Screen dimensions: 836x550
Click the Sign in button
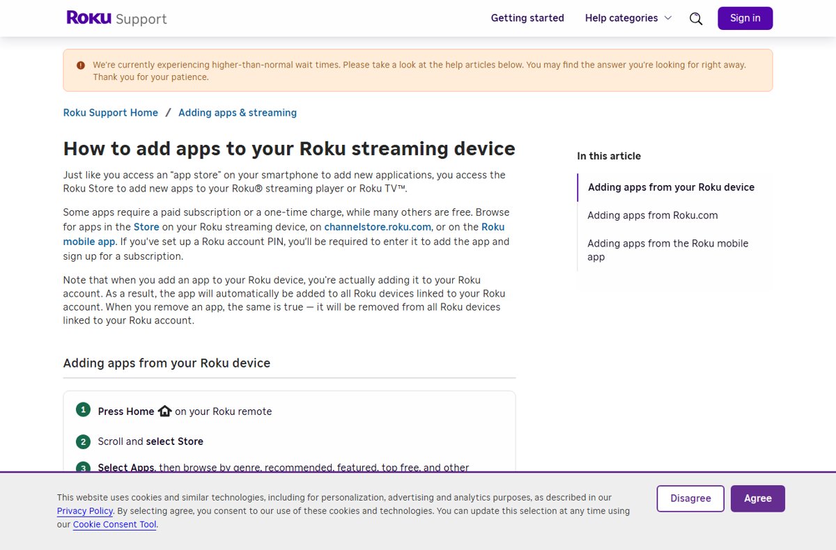[745, 18]
